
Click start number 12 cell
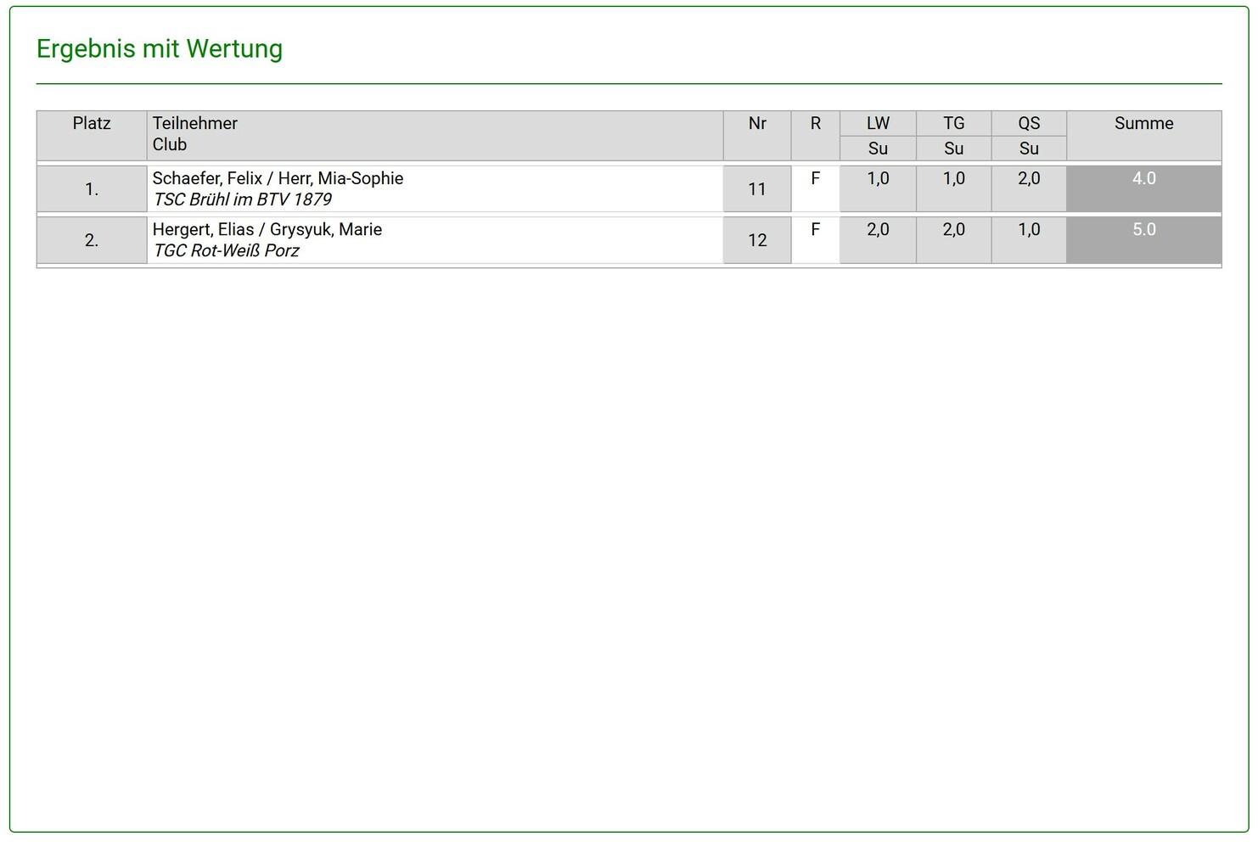coord(757,240)
